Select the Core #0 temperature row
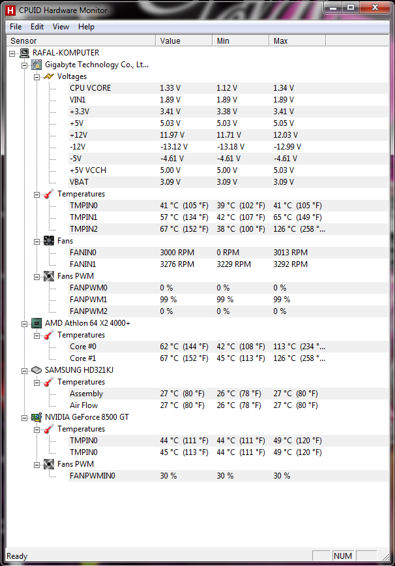This screenshot has height=566, width=395. point(229,347)
